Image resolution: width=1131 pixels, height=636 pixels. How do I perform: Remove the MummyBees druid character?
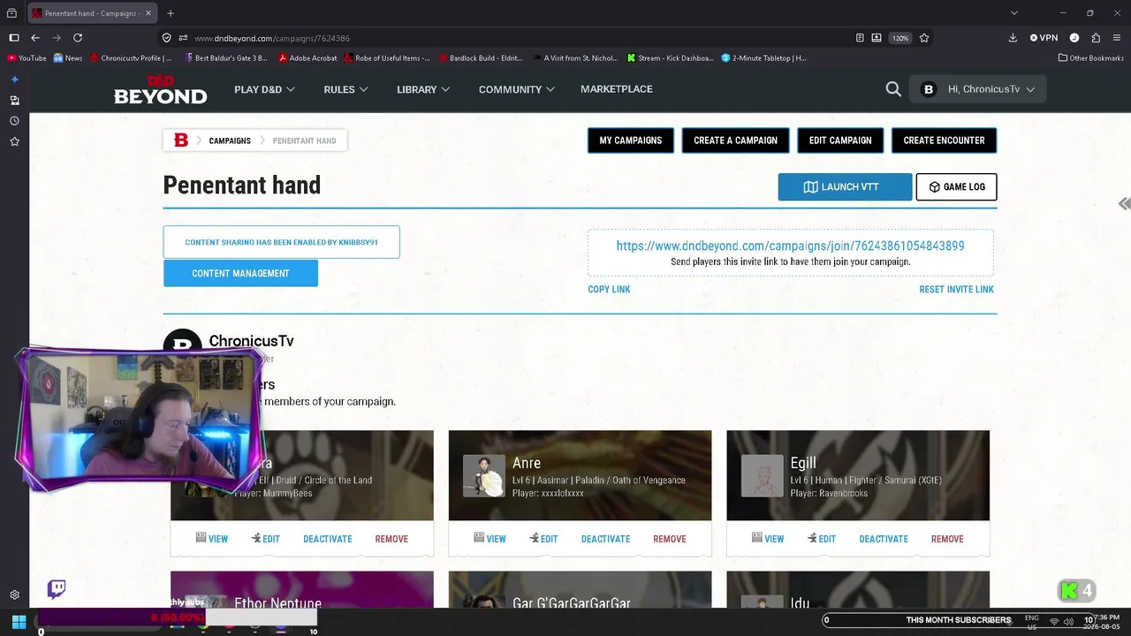coord(391,539)
